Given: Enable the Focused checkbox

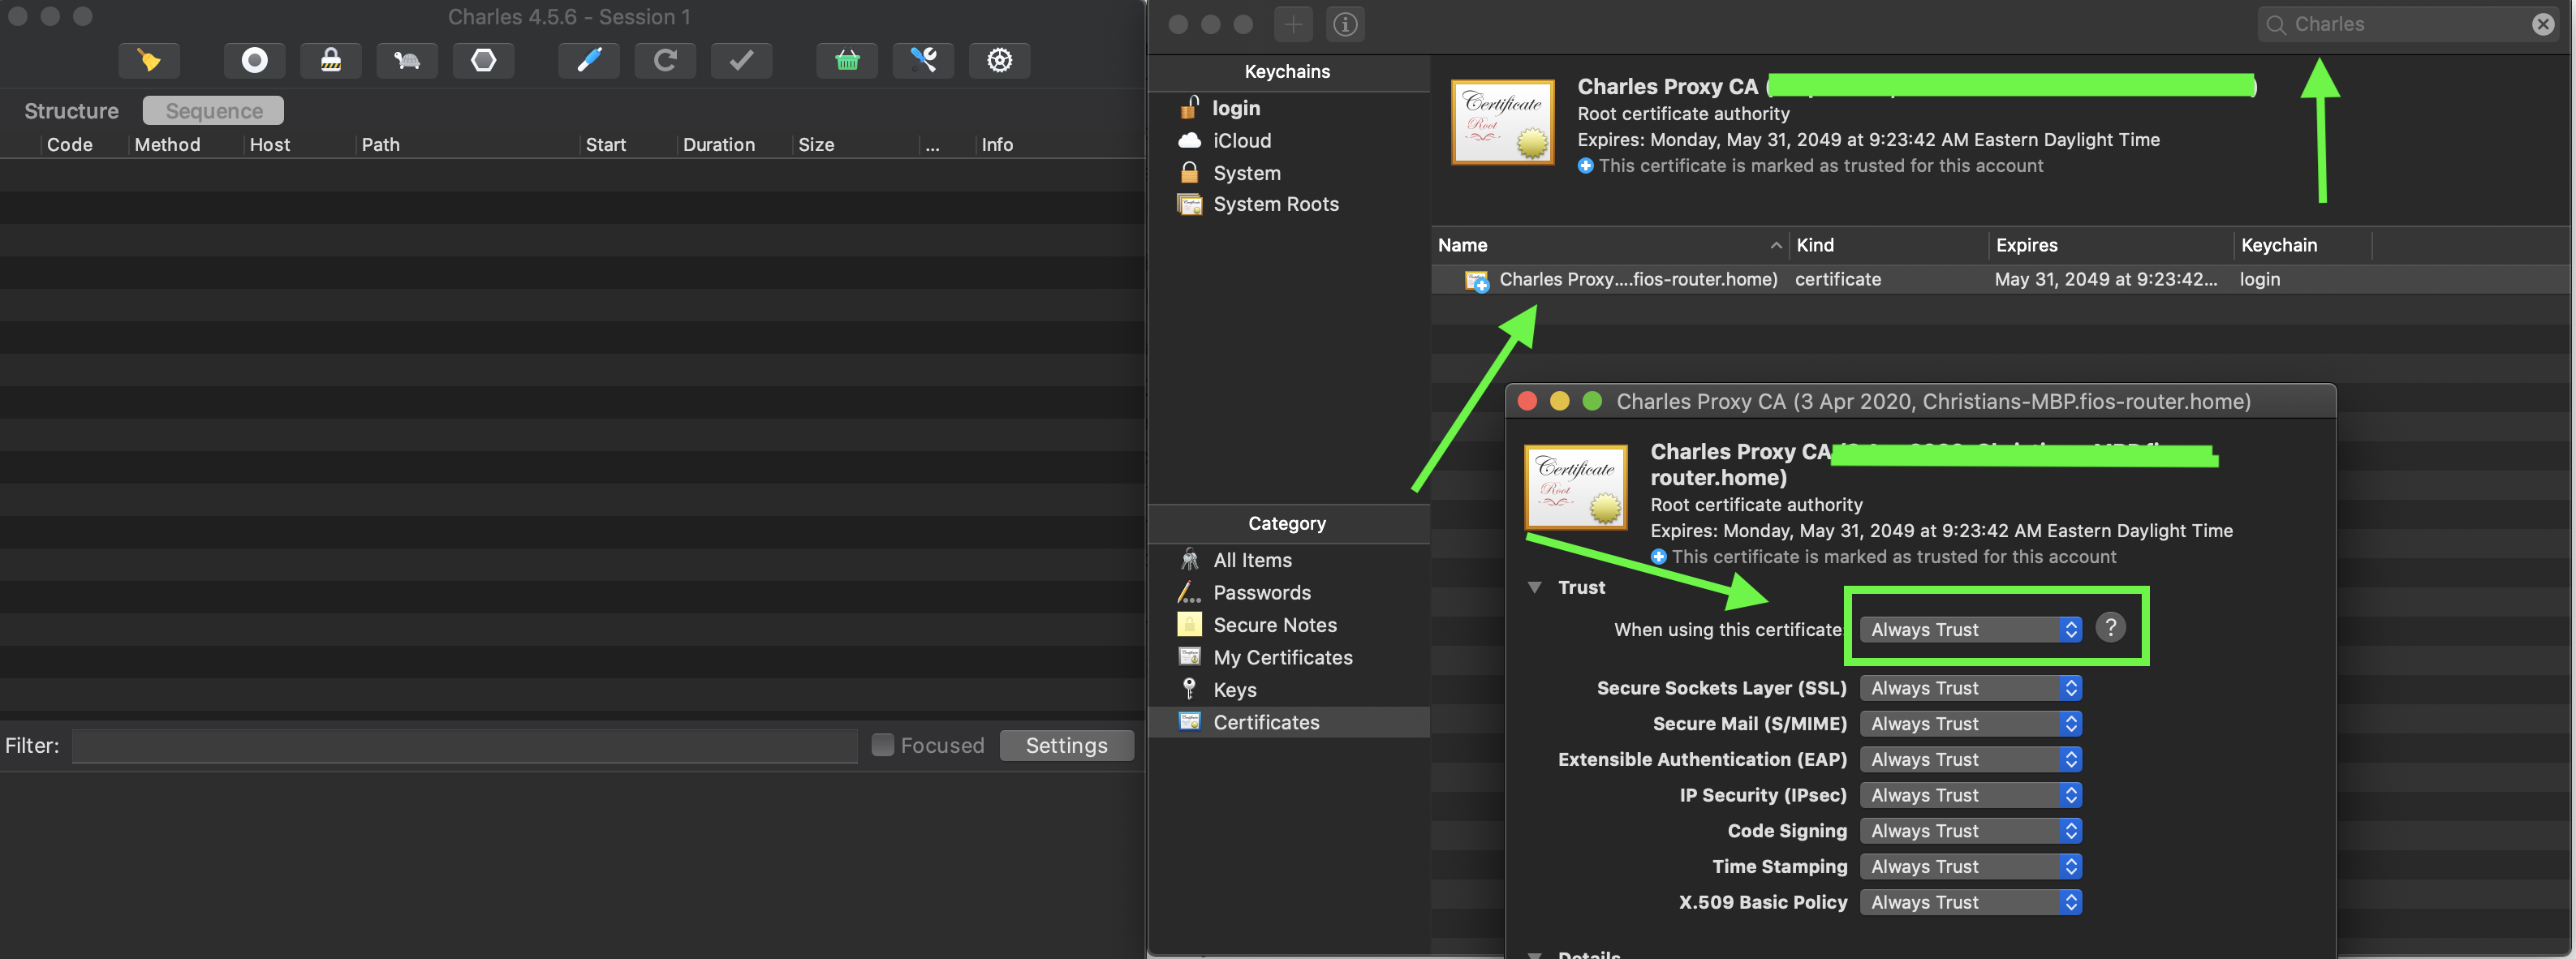Looking at the screenshot, I should point(882,745).
